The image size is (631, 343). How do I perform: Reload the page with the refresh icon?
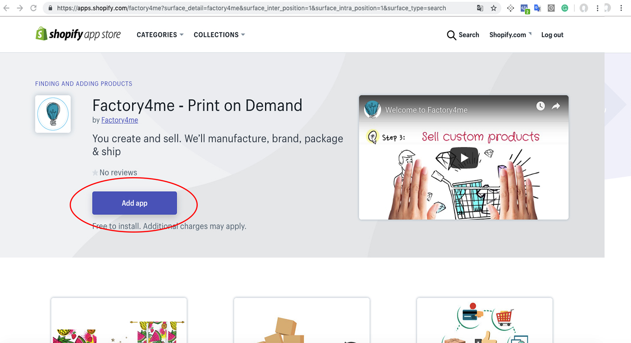coord(33,8)
